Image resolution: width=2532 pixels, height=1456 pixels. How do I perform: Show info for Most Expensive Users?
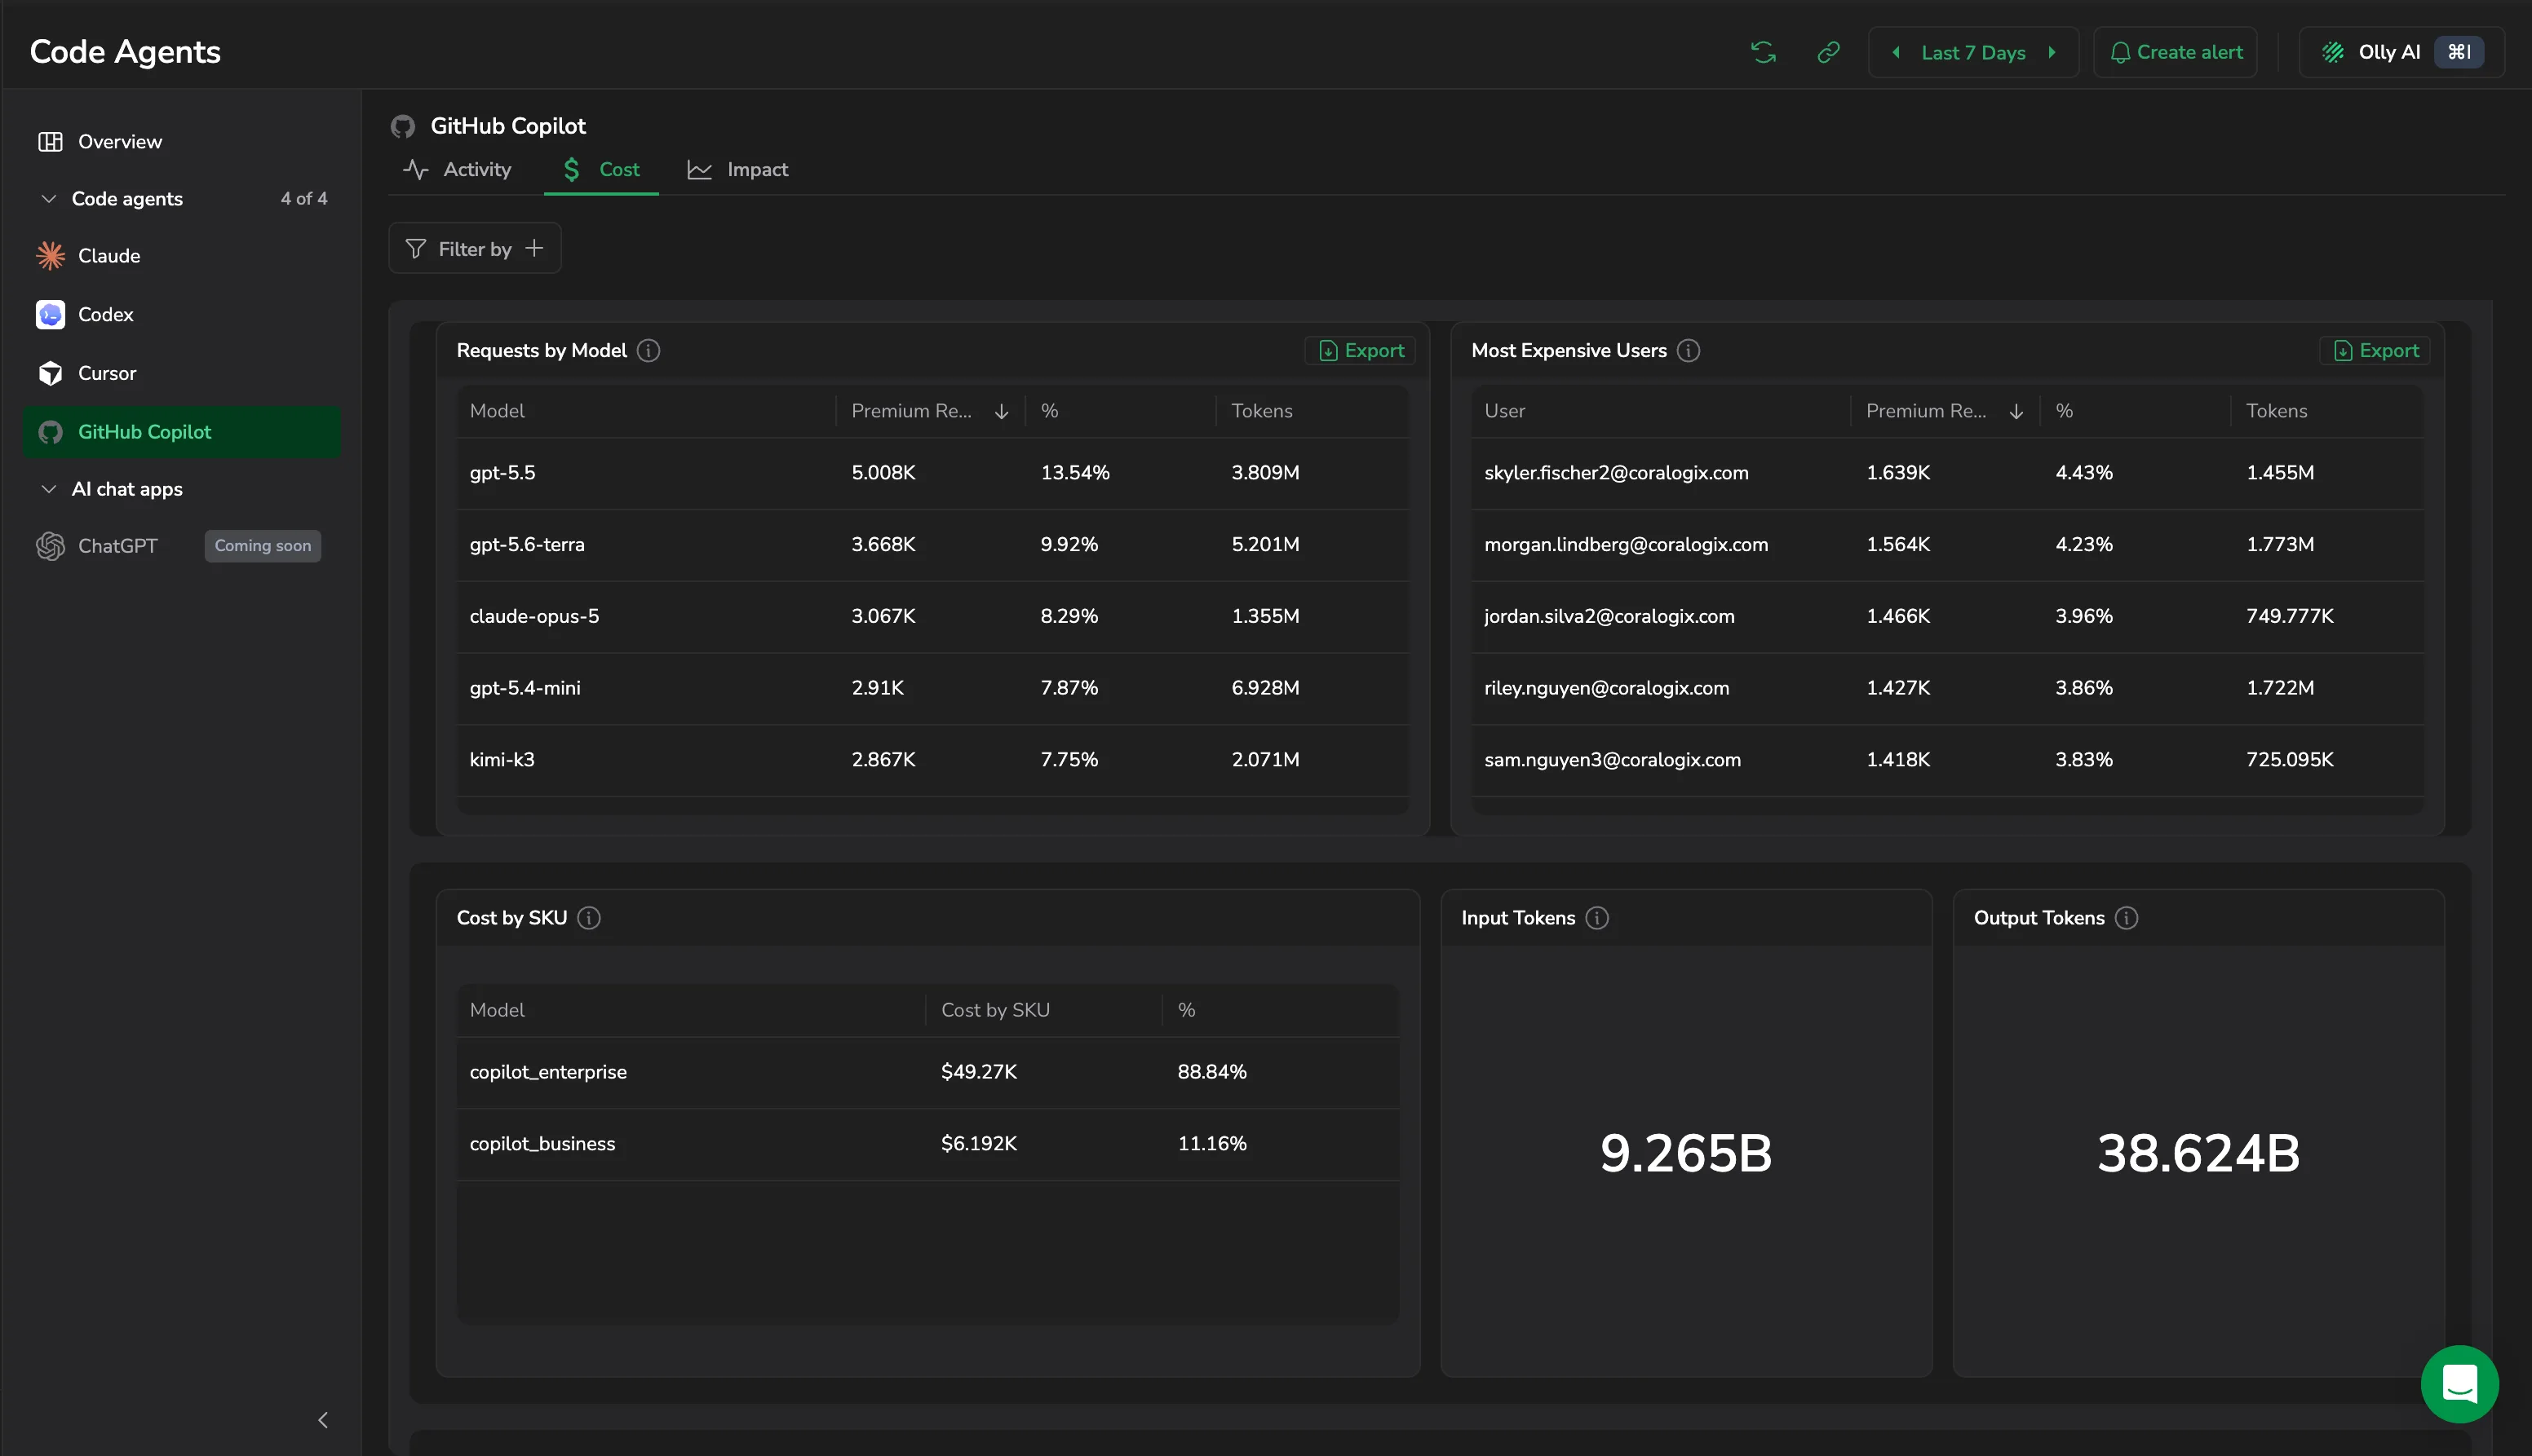[x=1689, y=350]
